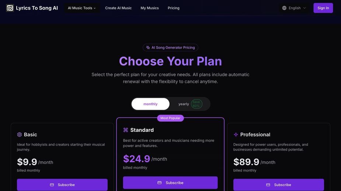This screenshot has height=191, width=341.
Task: Switch billing to yearly
Action: 184,104
